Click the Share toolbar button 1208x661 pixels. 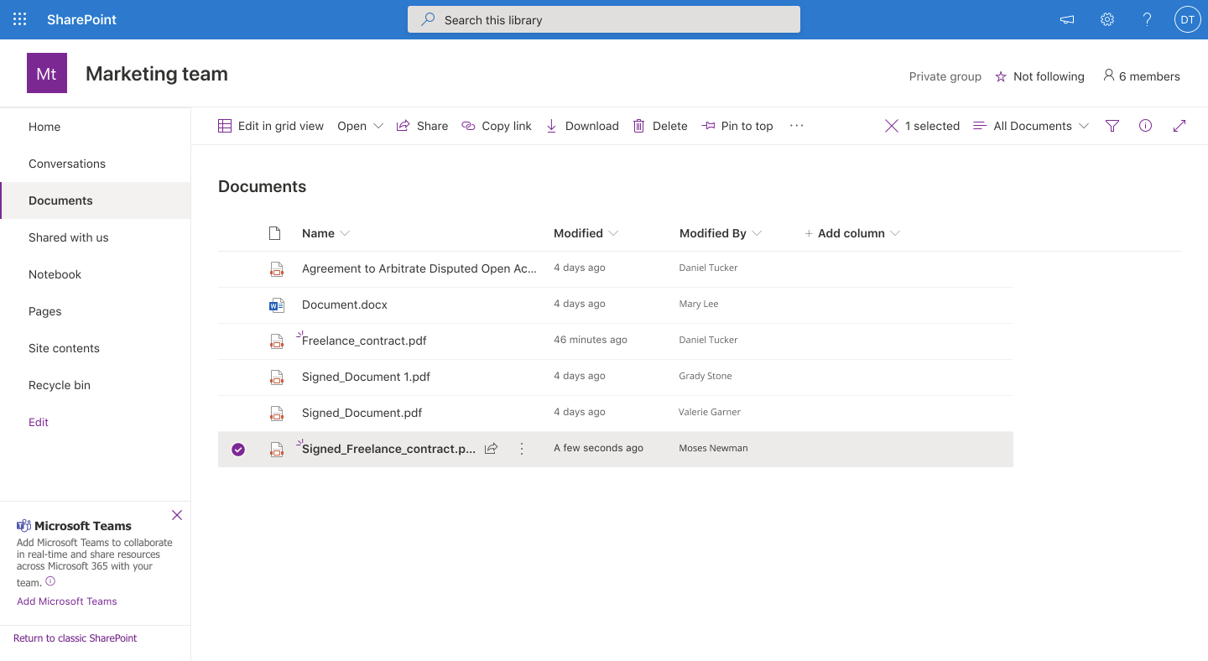point(422,126)
